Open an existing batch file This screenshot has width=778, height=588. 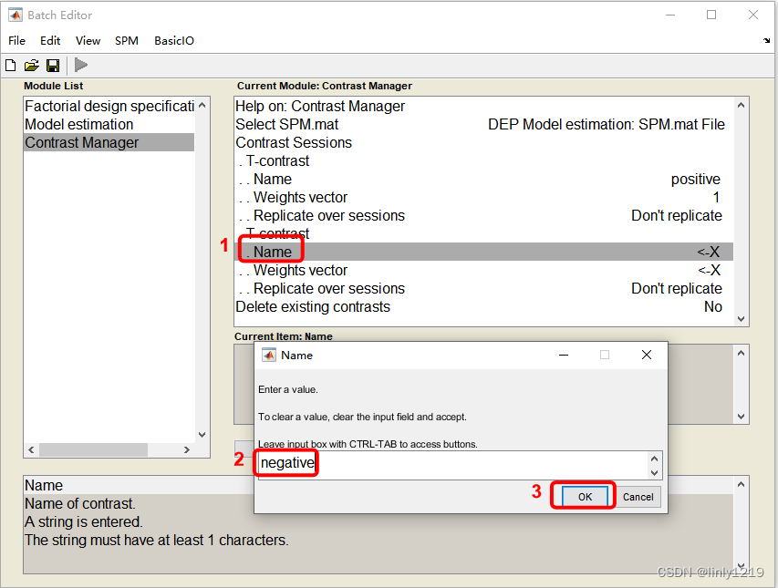(31, 65)
